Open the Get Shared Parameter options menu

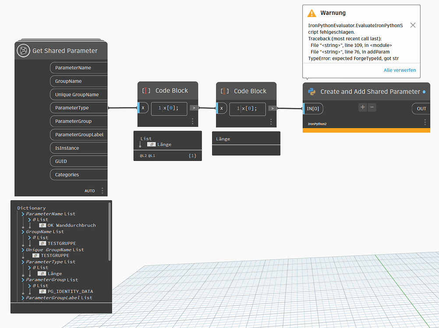102,191
